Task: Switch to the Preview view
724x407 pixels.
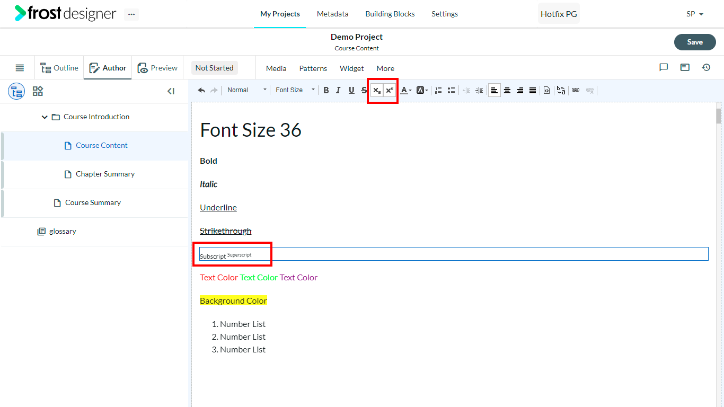Action: 157,68
